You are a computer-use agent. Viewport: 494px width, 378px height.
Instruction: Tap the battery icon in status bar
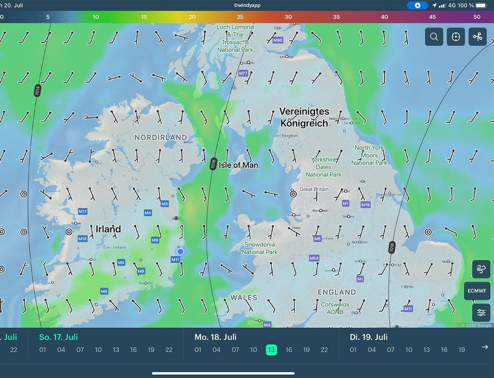[481, 5]
